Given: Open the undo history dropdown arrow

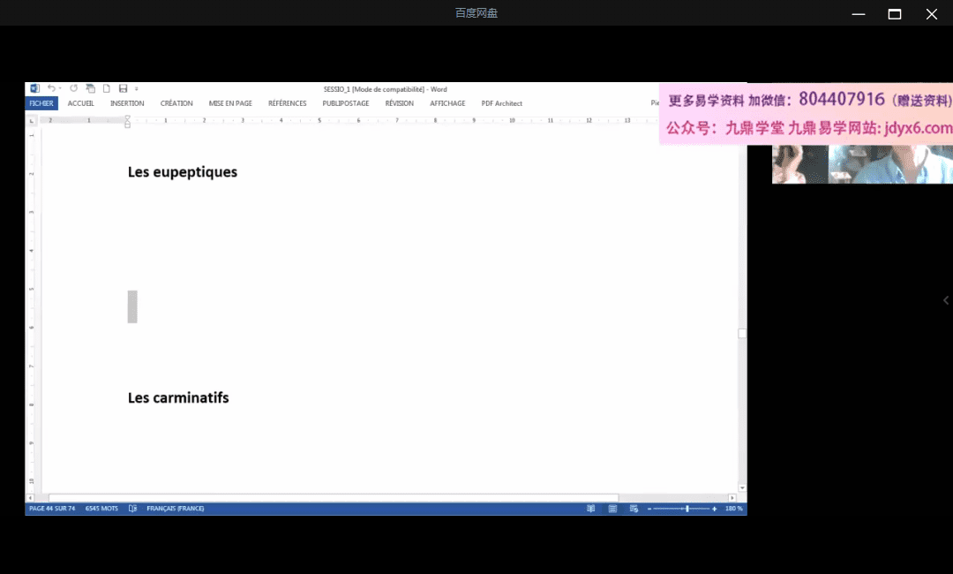Looking at the screenshot, I should (x=59, y=88).
